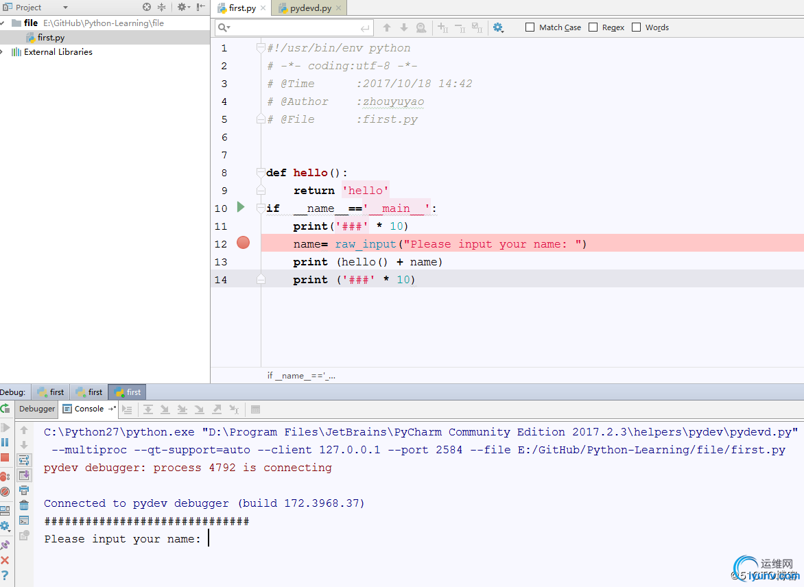The height and width of the screenshot is (587, 804).
Task: Enable Match Case checkbox
Action: pos(530,27)
